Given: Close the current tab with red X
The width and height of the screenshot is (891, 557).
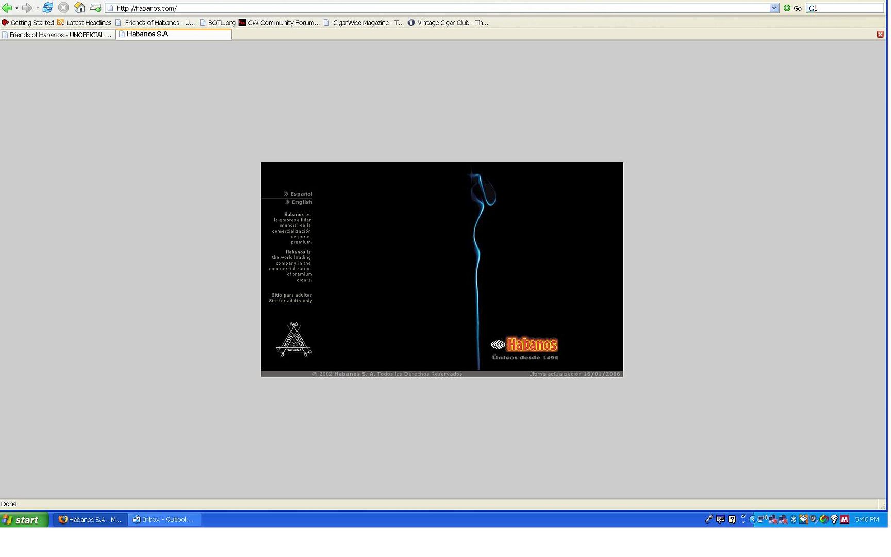Looking at the screenshot, I should point(880,34).
